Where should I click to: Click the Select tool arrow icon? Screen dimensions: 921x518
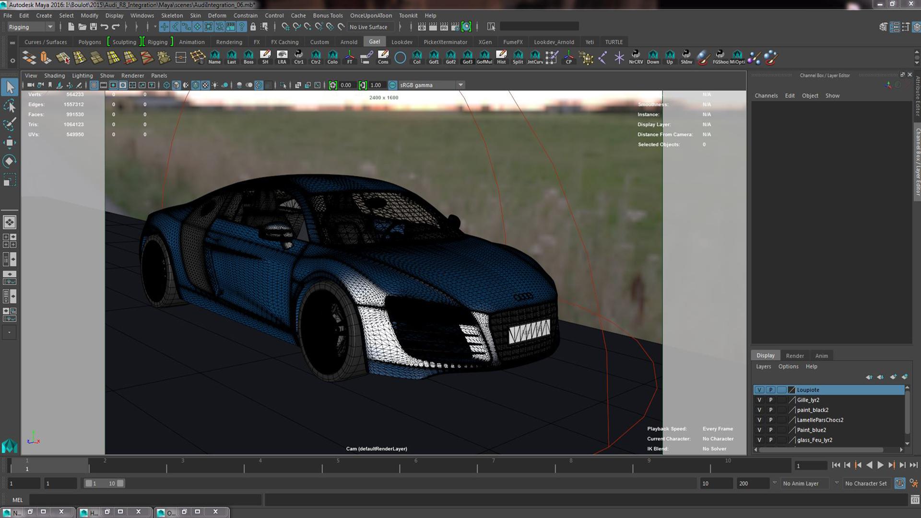click(10, 87)
